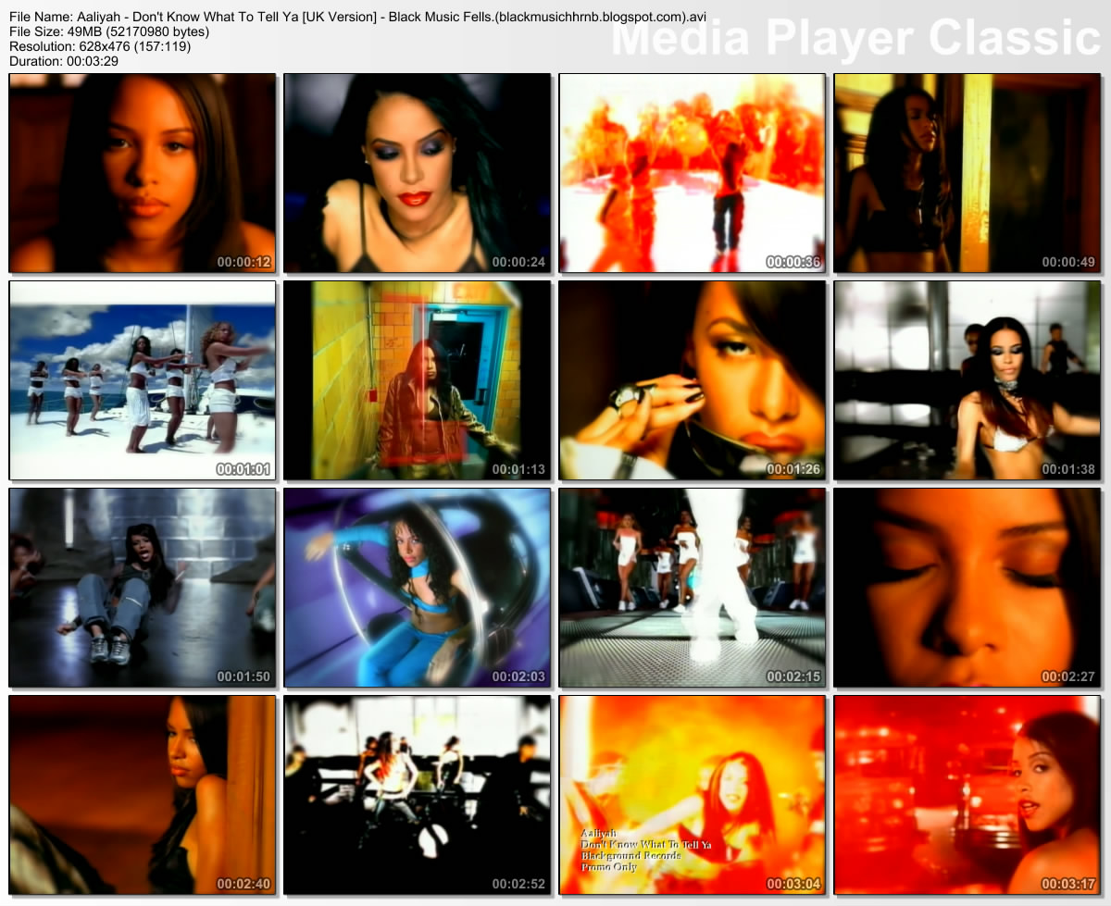Open the thumbnail stamped 00:02:52

(x=418, y=795)
